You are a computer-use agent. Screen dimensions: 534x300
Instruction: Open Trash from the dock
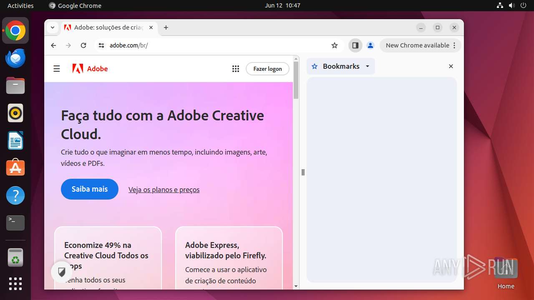tap(15, 257)
